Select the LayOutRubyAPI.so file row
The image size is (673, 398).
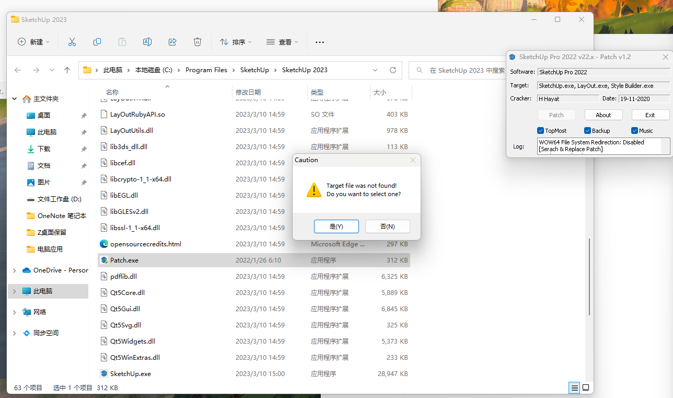(254, 114)
